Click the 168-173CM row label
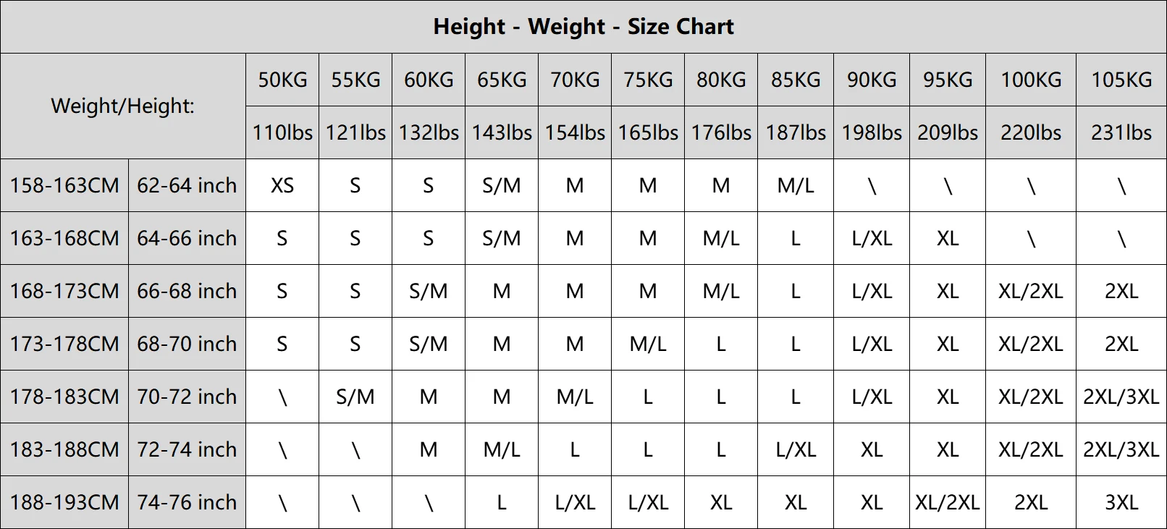The height and width of the screenshot is (529, 1167). click(64, 291)
